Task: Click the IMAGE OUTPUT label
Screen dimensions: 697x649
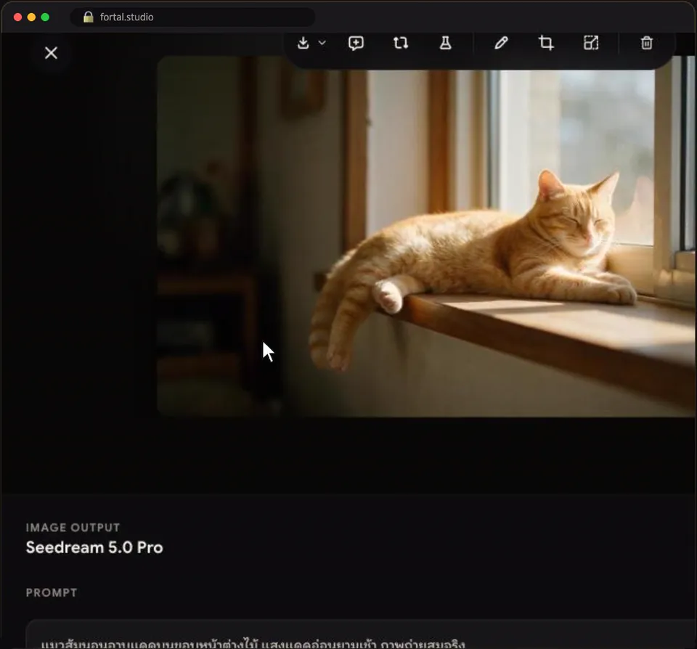Action: click(73, 528)
